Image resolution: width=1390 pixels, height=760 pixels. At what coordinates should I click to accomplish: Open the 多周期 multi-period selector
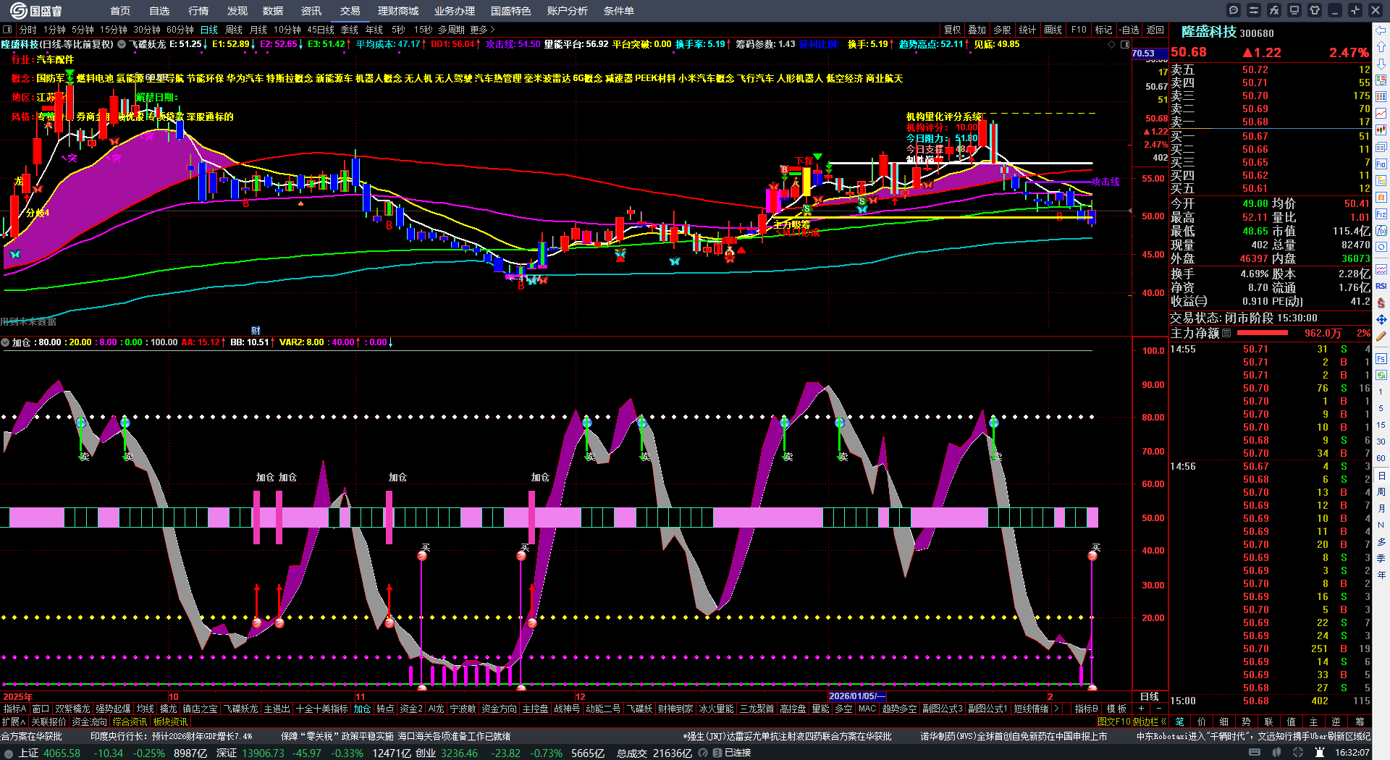pyautogui.click(x=451, y=30)
